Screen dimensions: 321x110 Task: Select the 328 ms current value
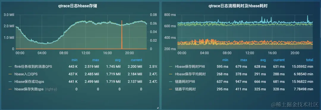(x=279, y=89)
